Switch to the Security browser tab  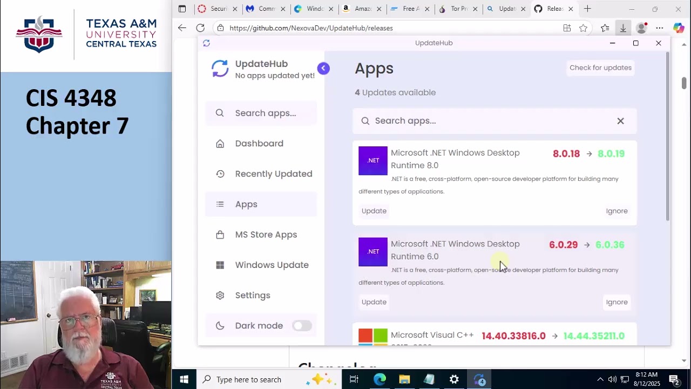point(218,9)
